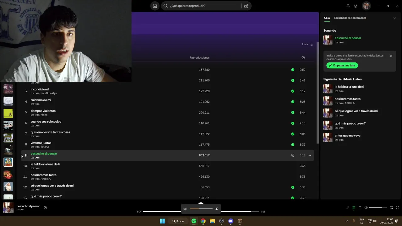
Task: Open the Lista view options dropdown
Action: [307, 44]
